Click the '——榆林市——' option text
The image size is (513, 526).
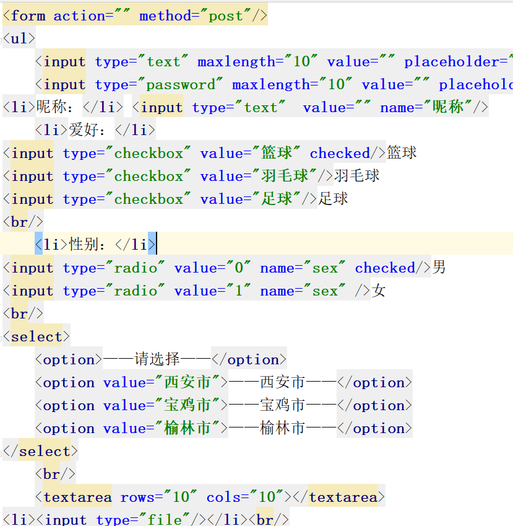pos(282,428)
